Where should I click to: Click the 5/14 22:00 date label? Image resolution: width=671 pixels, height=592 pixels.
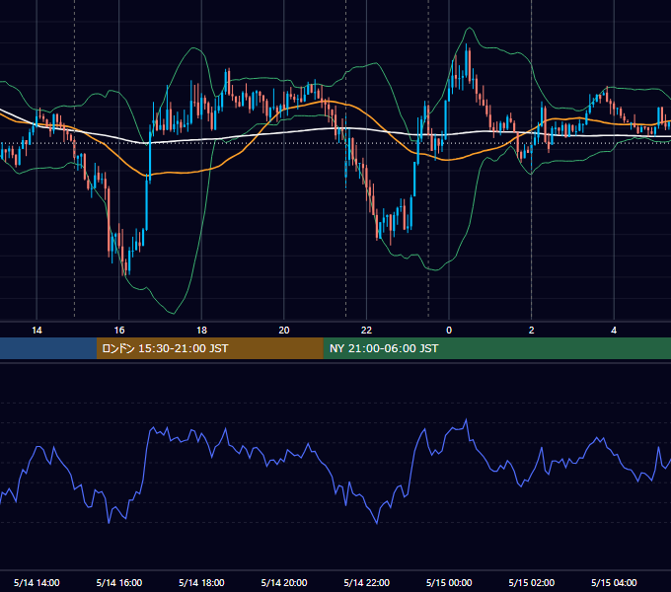point(367,582)
